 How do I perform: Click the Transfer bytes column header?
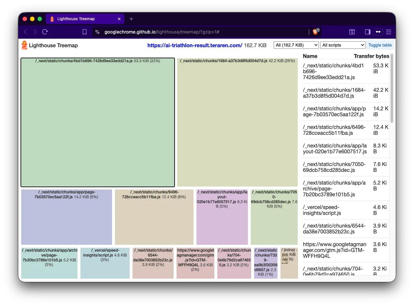coord(371,56)
